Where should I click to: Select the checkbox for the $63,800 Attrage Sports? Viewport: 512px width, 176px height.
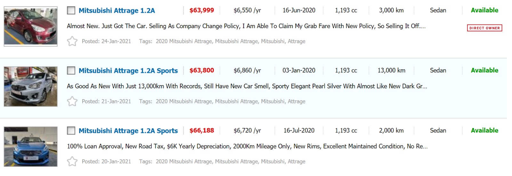tap(71, 71)
